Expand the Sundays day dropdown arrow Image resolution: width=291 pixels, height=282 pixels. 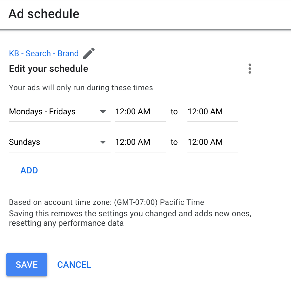tap(103, 142)
